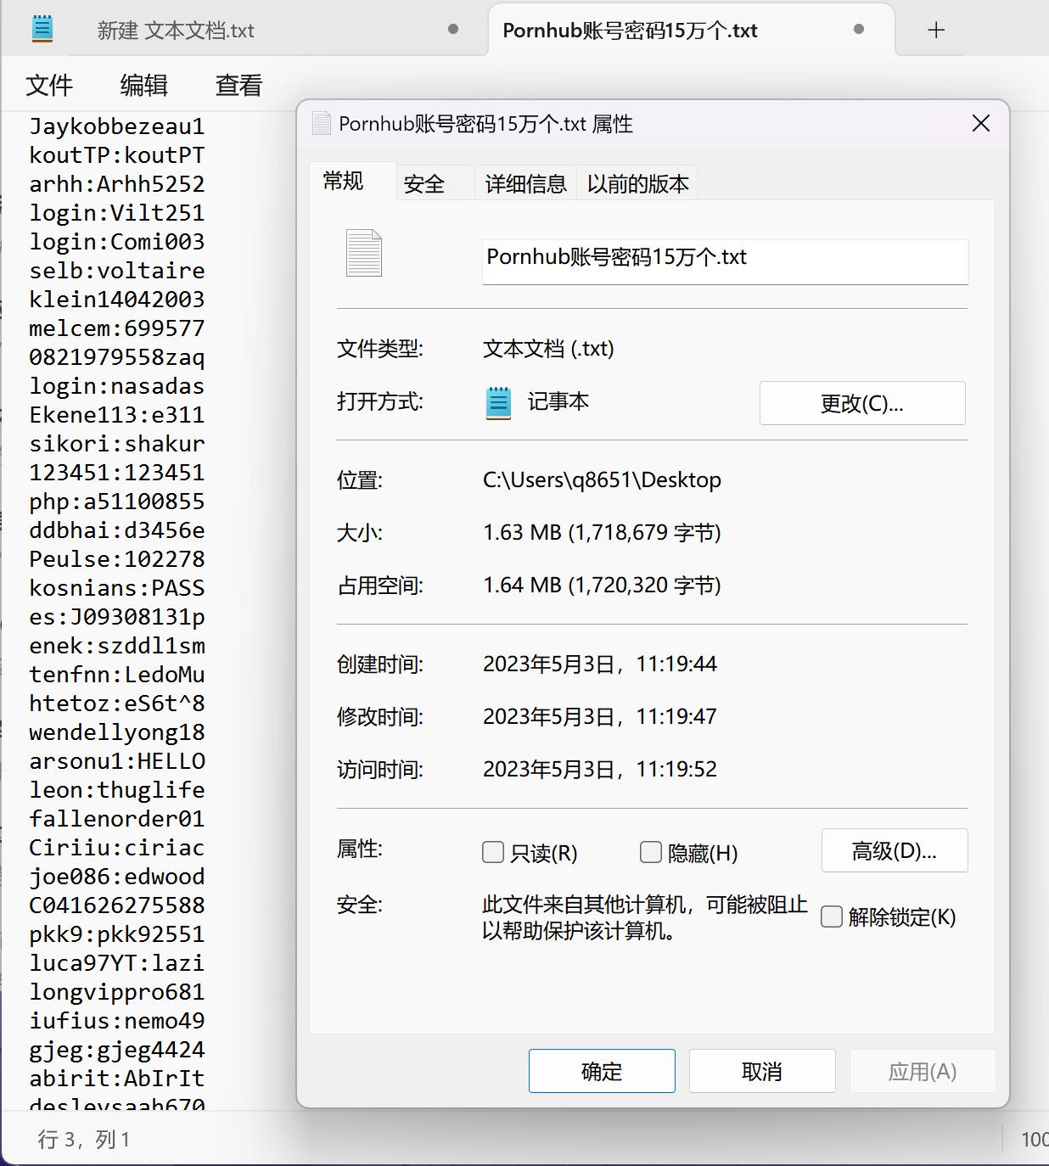1049x1166 pixels.
Task: Click the creation time ending 11:19:44
Action: pyautogui.click(x=600, y=664)
